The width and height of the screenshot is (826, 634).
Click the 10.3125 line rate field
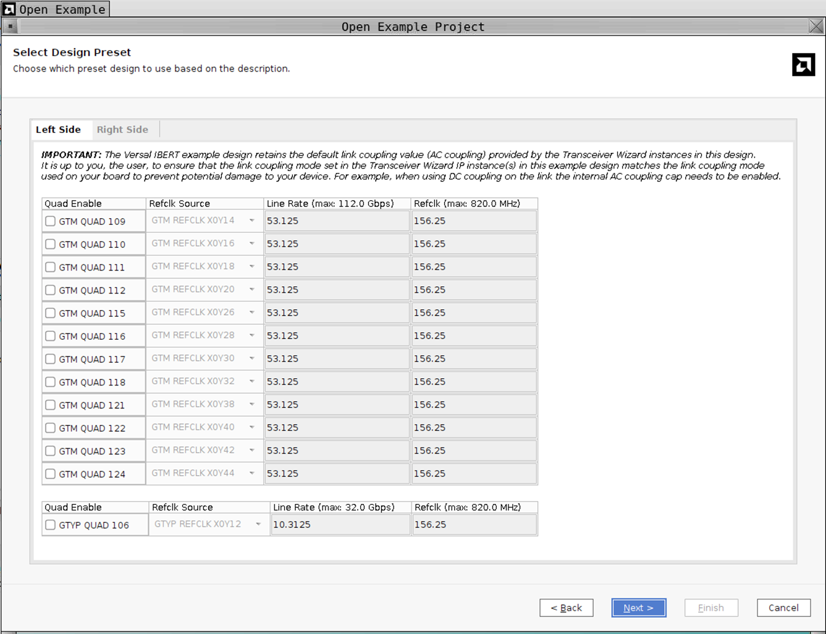pyautogui.click(x=340, y=525)
